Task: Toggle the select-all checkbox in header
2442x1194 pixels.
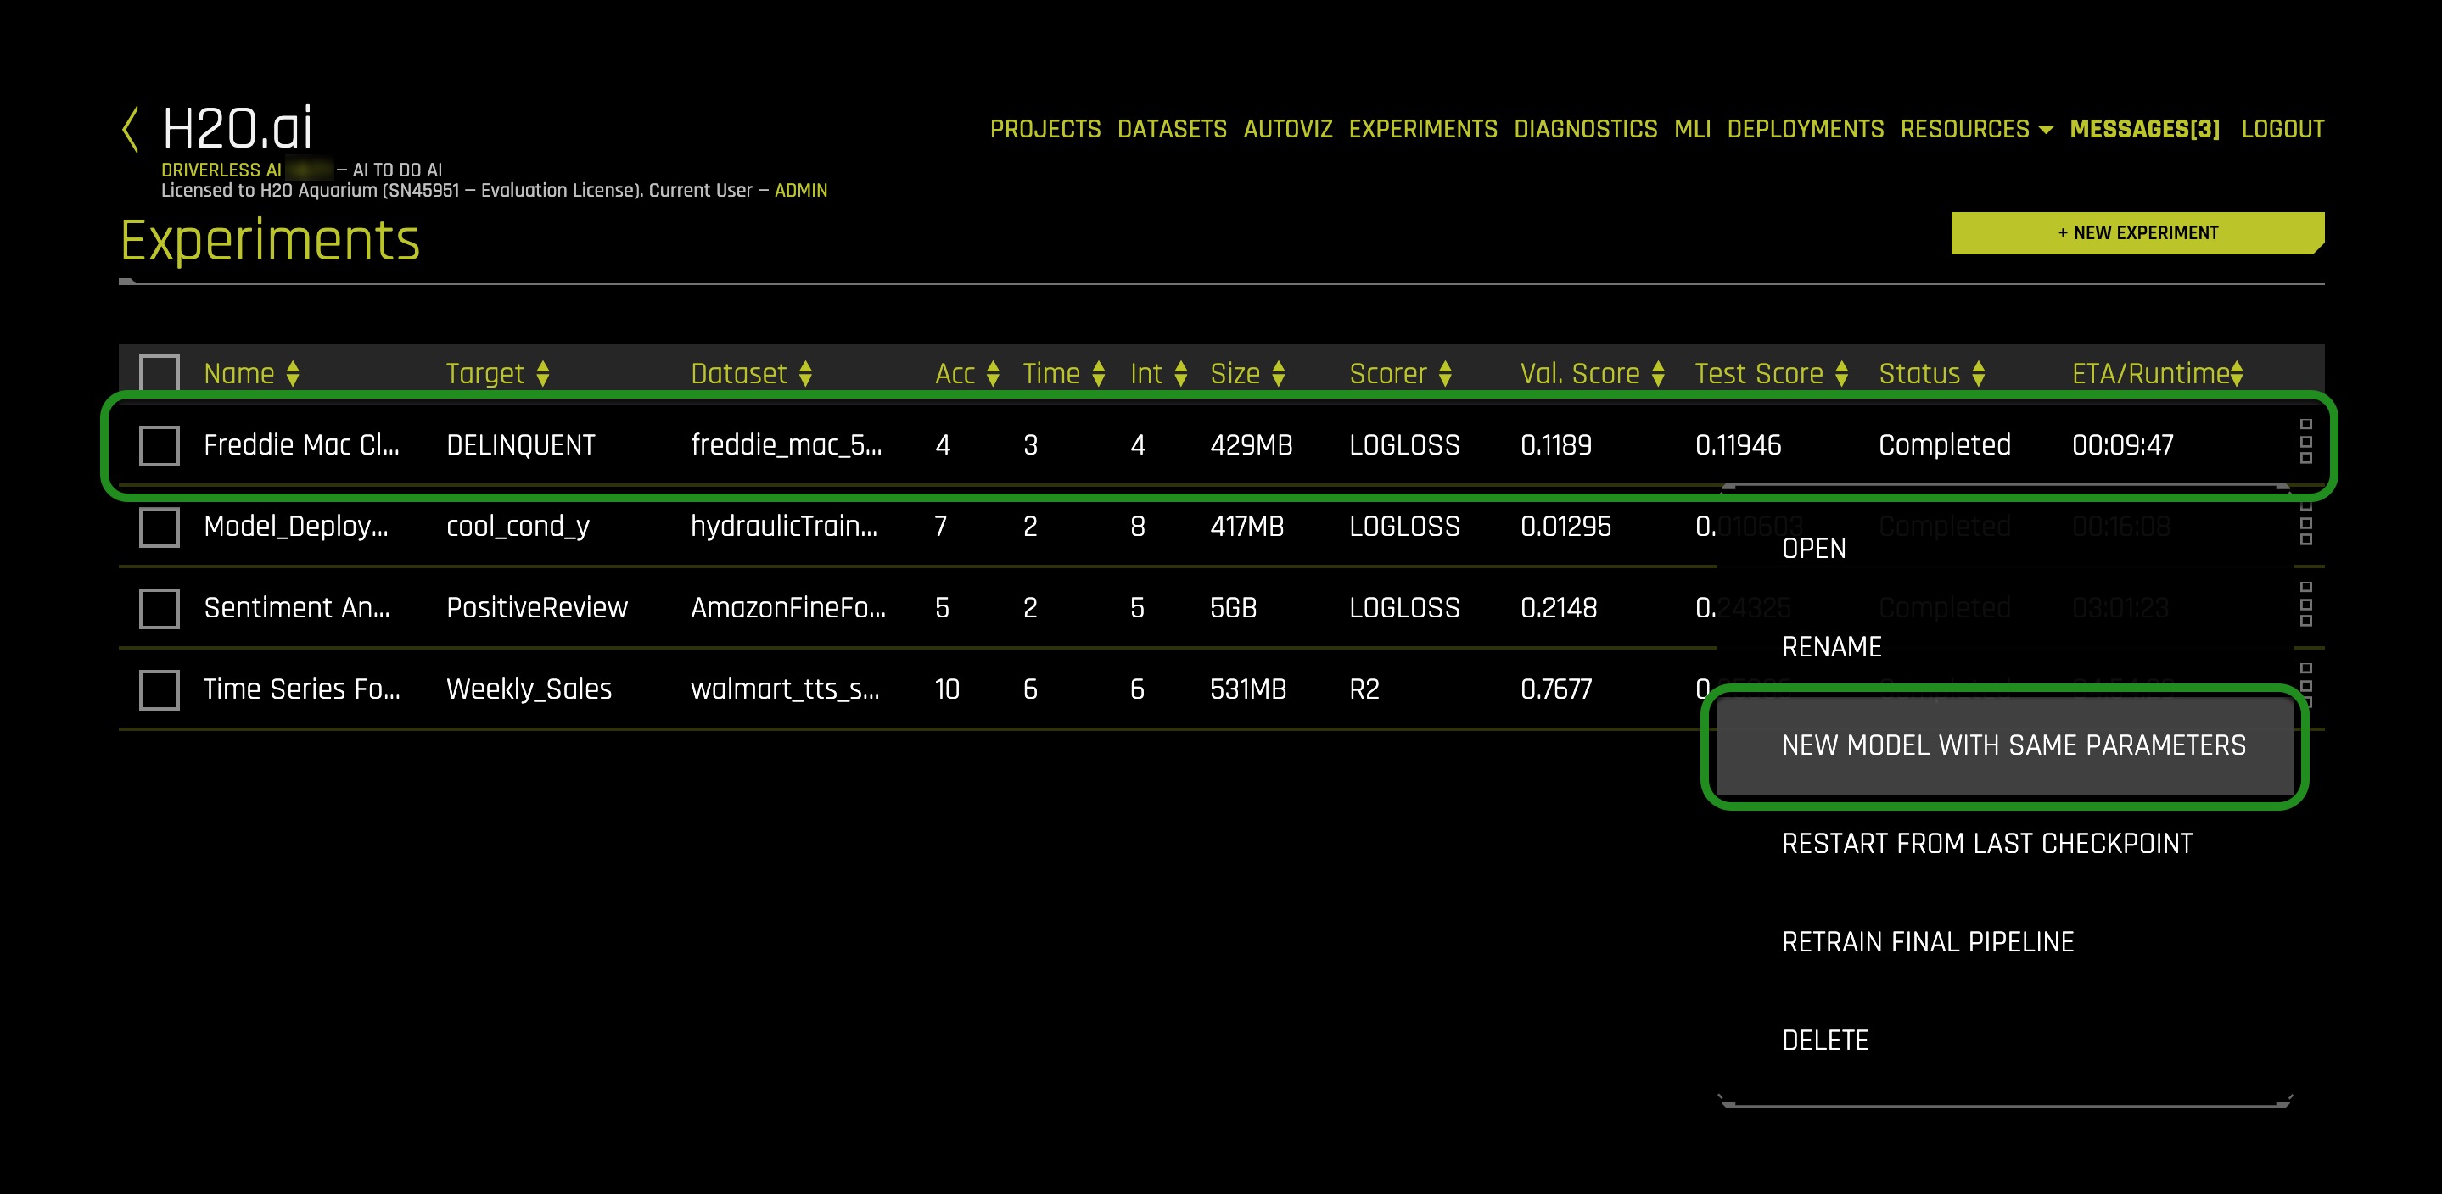Action: pos(160,372)
